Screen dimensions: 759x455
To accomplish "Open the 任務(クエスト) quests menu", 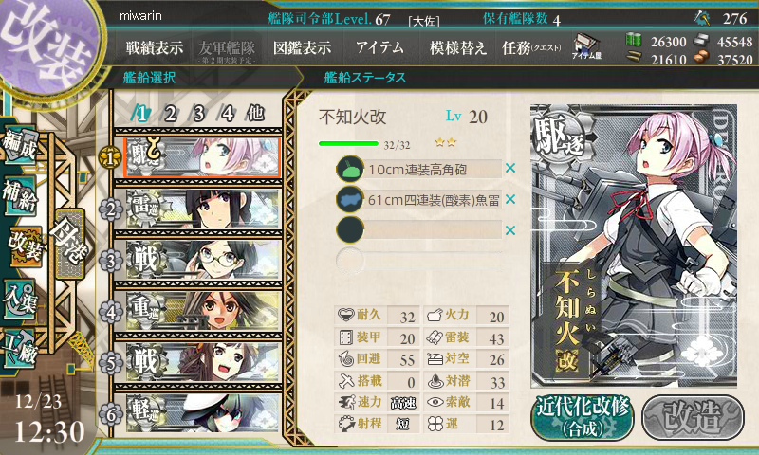I will click(x=531, y=47).
